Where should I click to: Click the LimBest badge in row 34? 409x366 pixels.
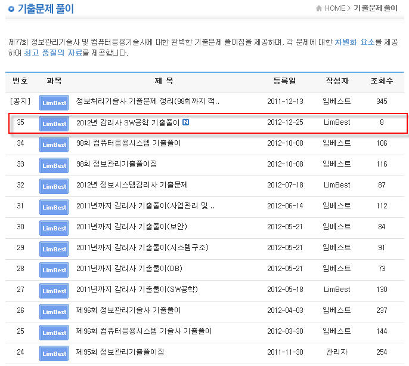point(54,144)
